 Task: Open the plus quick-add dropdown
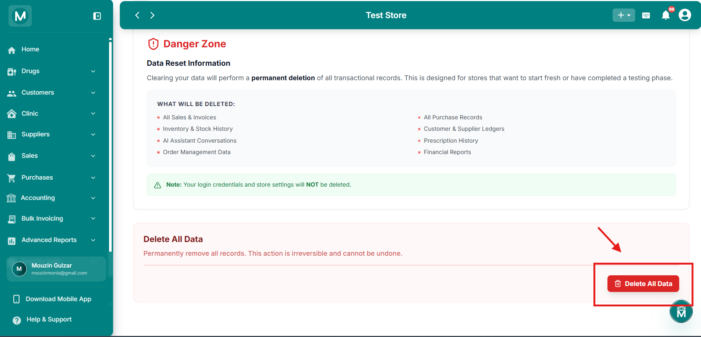tap(624, 15)
